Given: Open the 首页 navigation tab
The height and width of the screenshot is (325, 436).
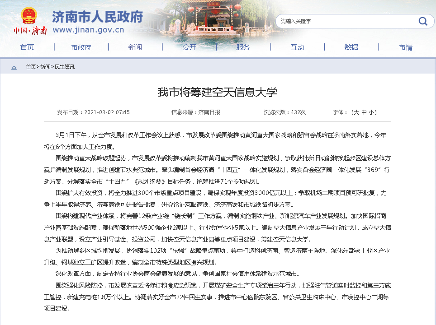Looking at the screenshot, I should pyautogui.click(x=27, y=47).
